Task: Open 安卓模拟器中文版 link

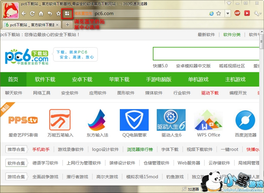Action: tap(193, 66)
